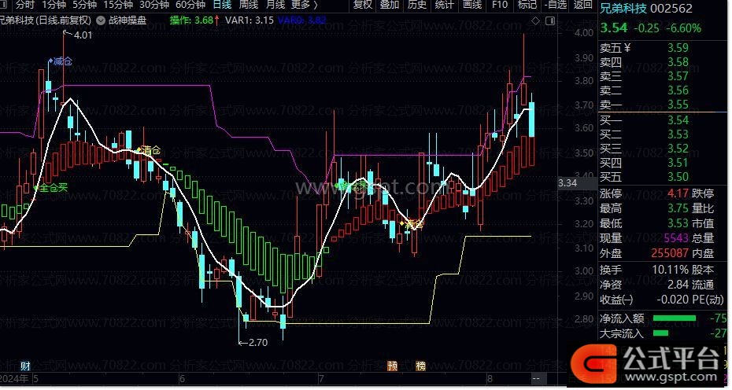Image resolution: width=732 pixels, height=390 pixels.
Task: Remove from watchlist with -自选
Action: (556, 6)
